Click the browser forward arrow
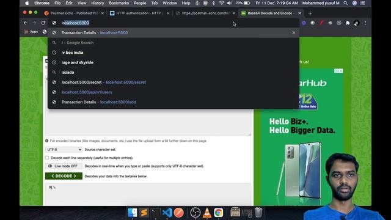The image size is (391, 220). 34,23
